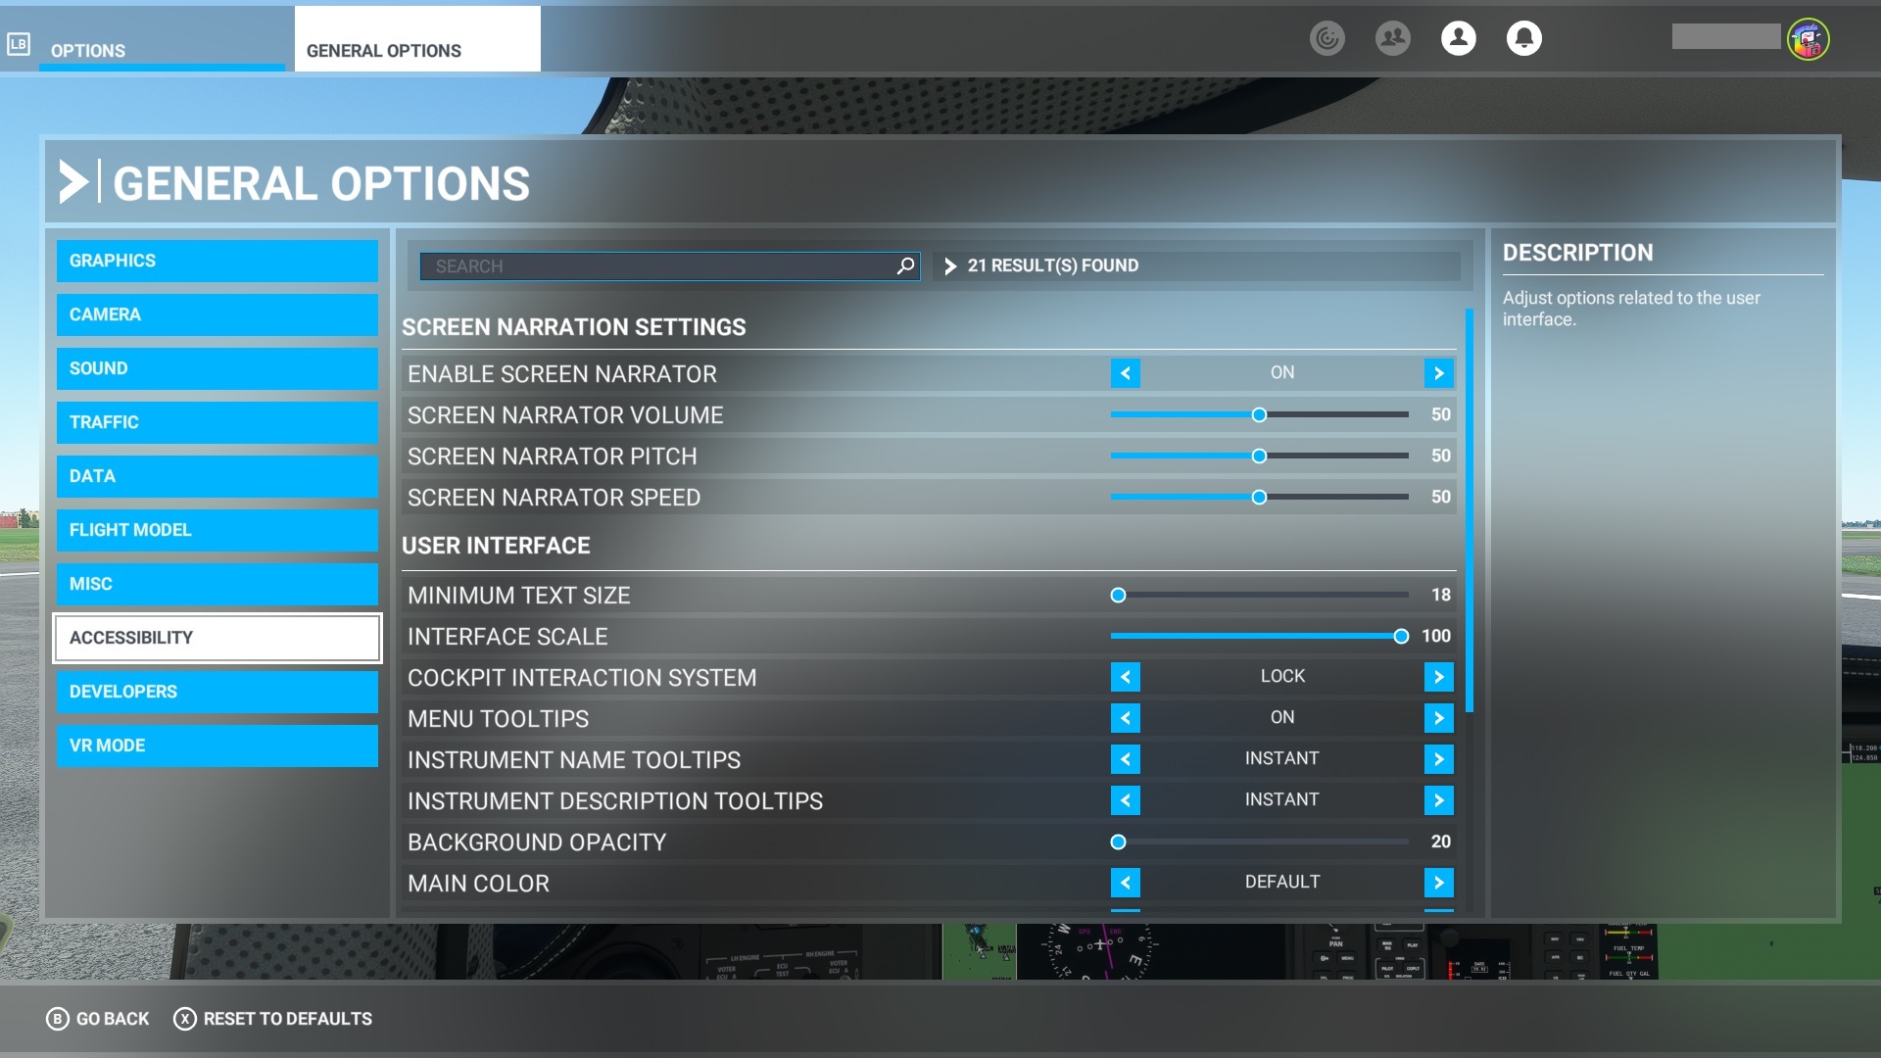Select the VR MODE settings category icon
Viewport: 1881px width, 1058px height.
217,745
